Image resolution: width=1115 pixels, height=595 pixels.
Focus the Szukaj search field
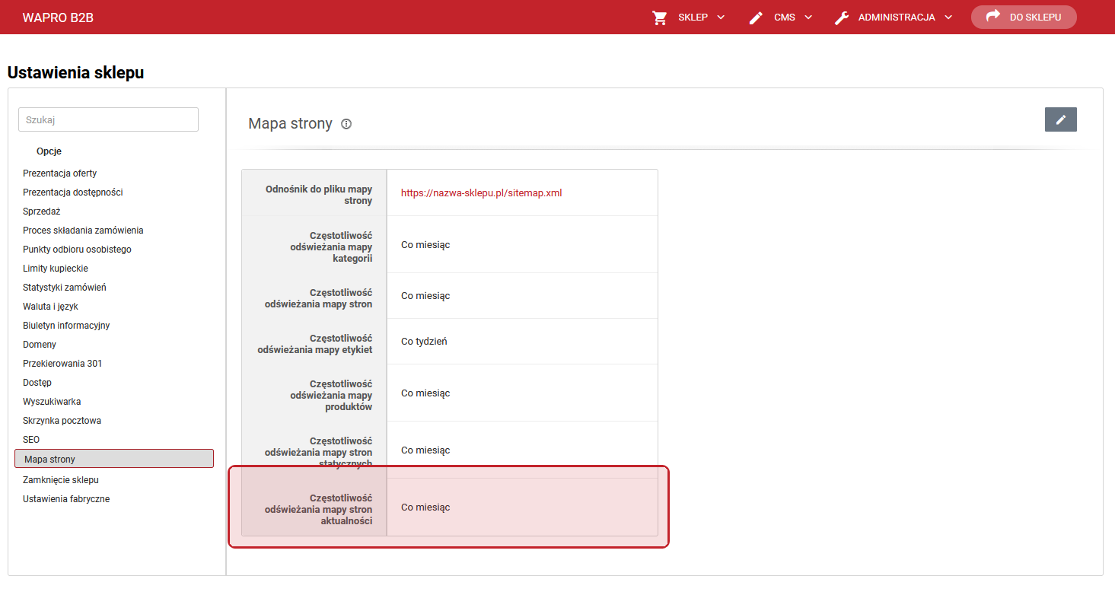(x=108, y=119)
